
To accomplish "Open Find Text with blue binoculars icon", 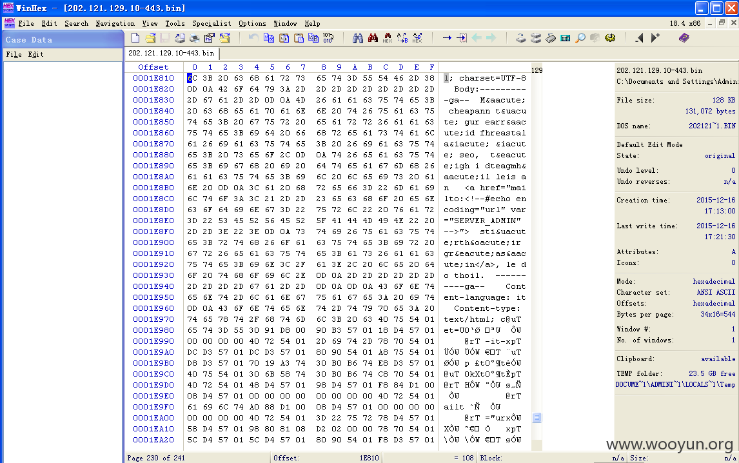I will 358,37.
